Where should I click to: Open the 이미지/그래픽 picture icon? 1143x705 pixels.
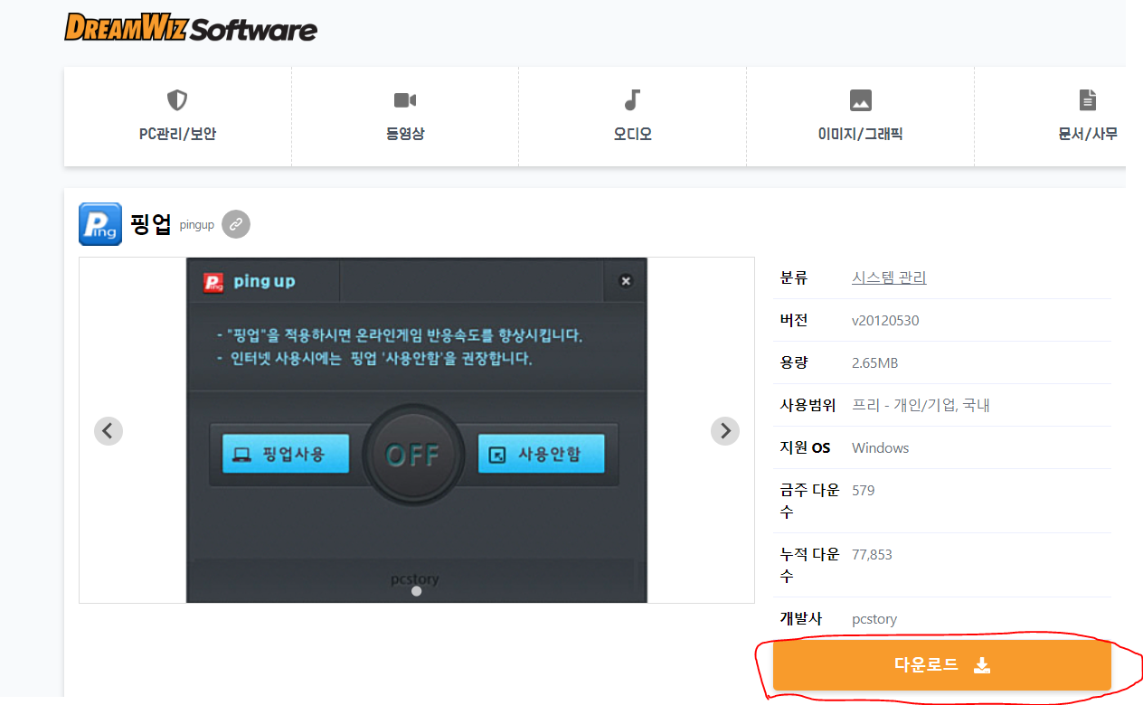coord(860,99)
